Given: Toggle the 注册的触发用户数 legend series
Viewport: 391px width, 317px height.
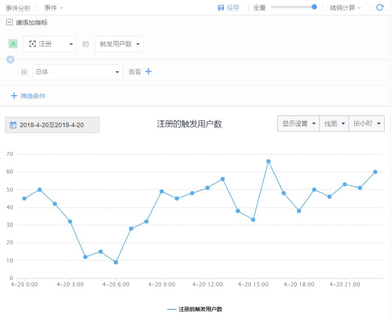Looking at the screenshot, I should 195,309.
